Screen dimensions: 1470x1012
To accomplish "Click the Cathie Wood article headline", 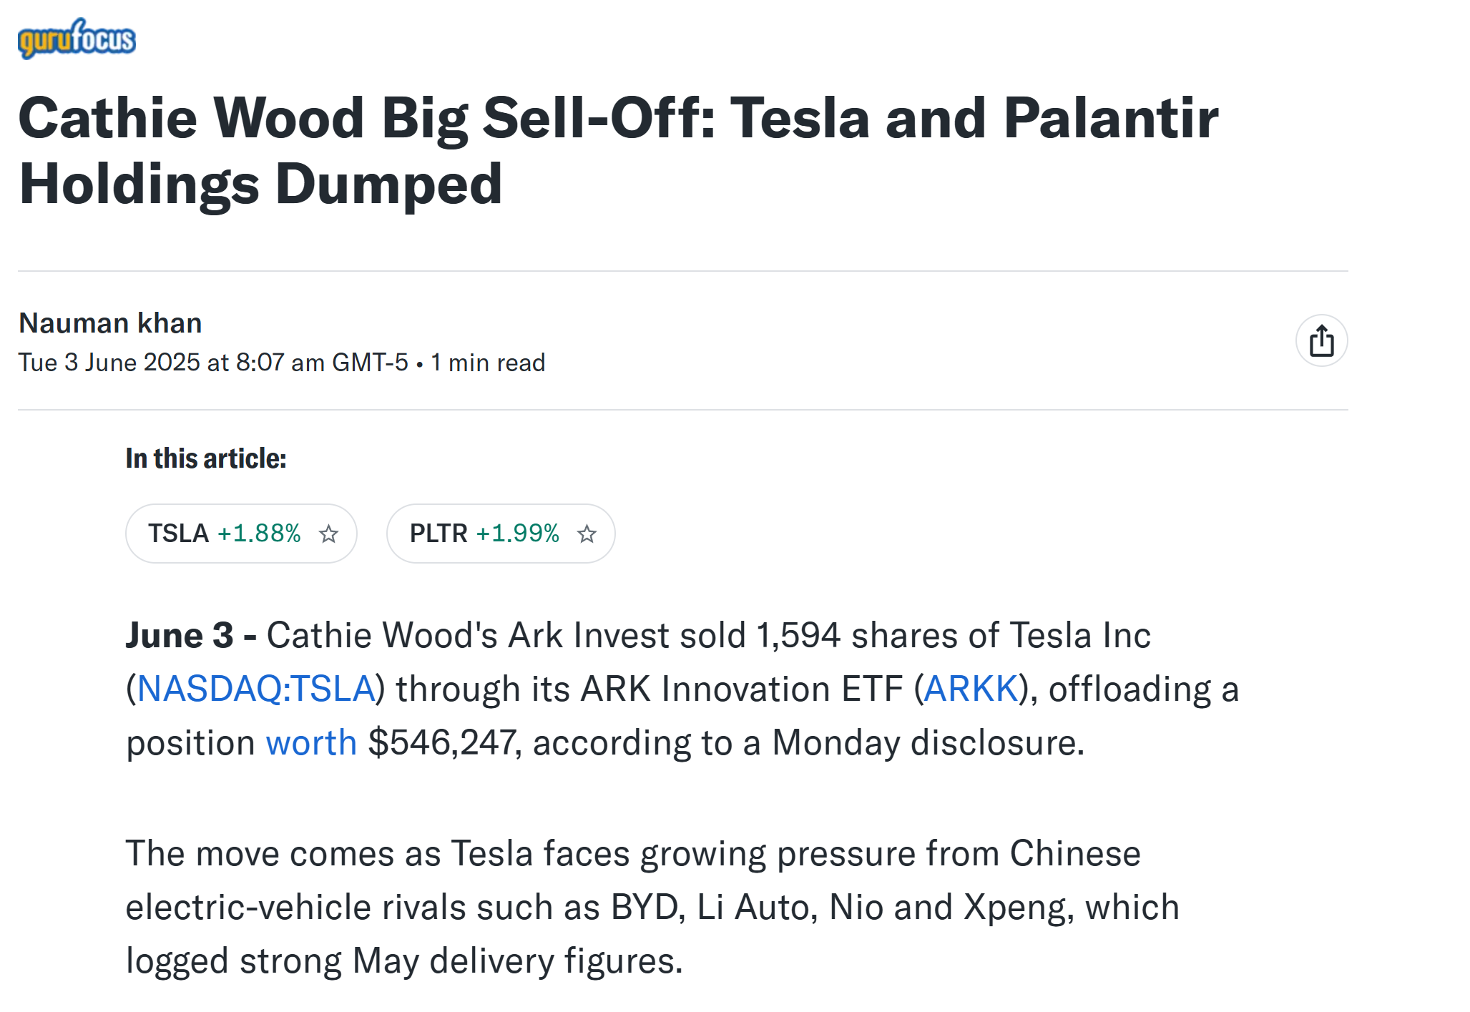I will point(619,150).
